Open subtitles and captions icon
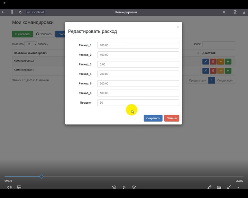 [x=19, y=187]
